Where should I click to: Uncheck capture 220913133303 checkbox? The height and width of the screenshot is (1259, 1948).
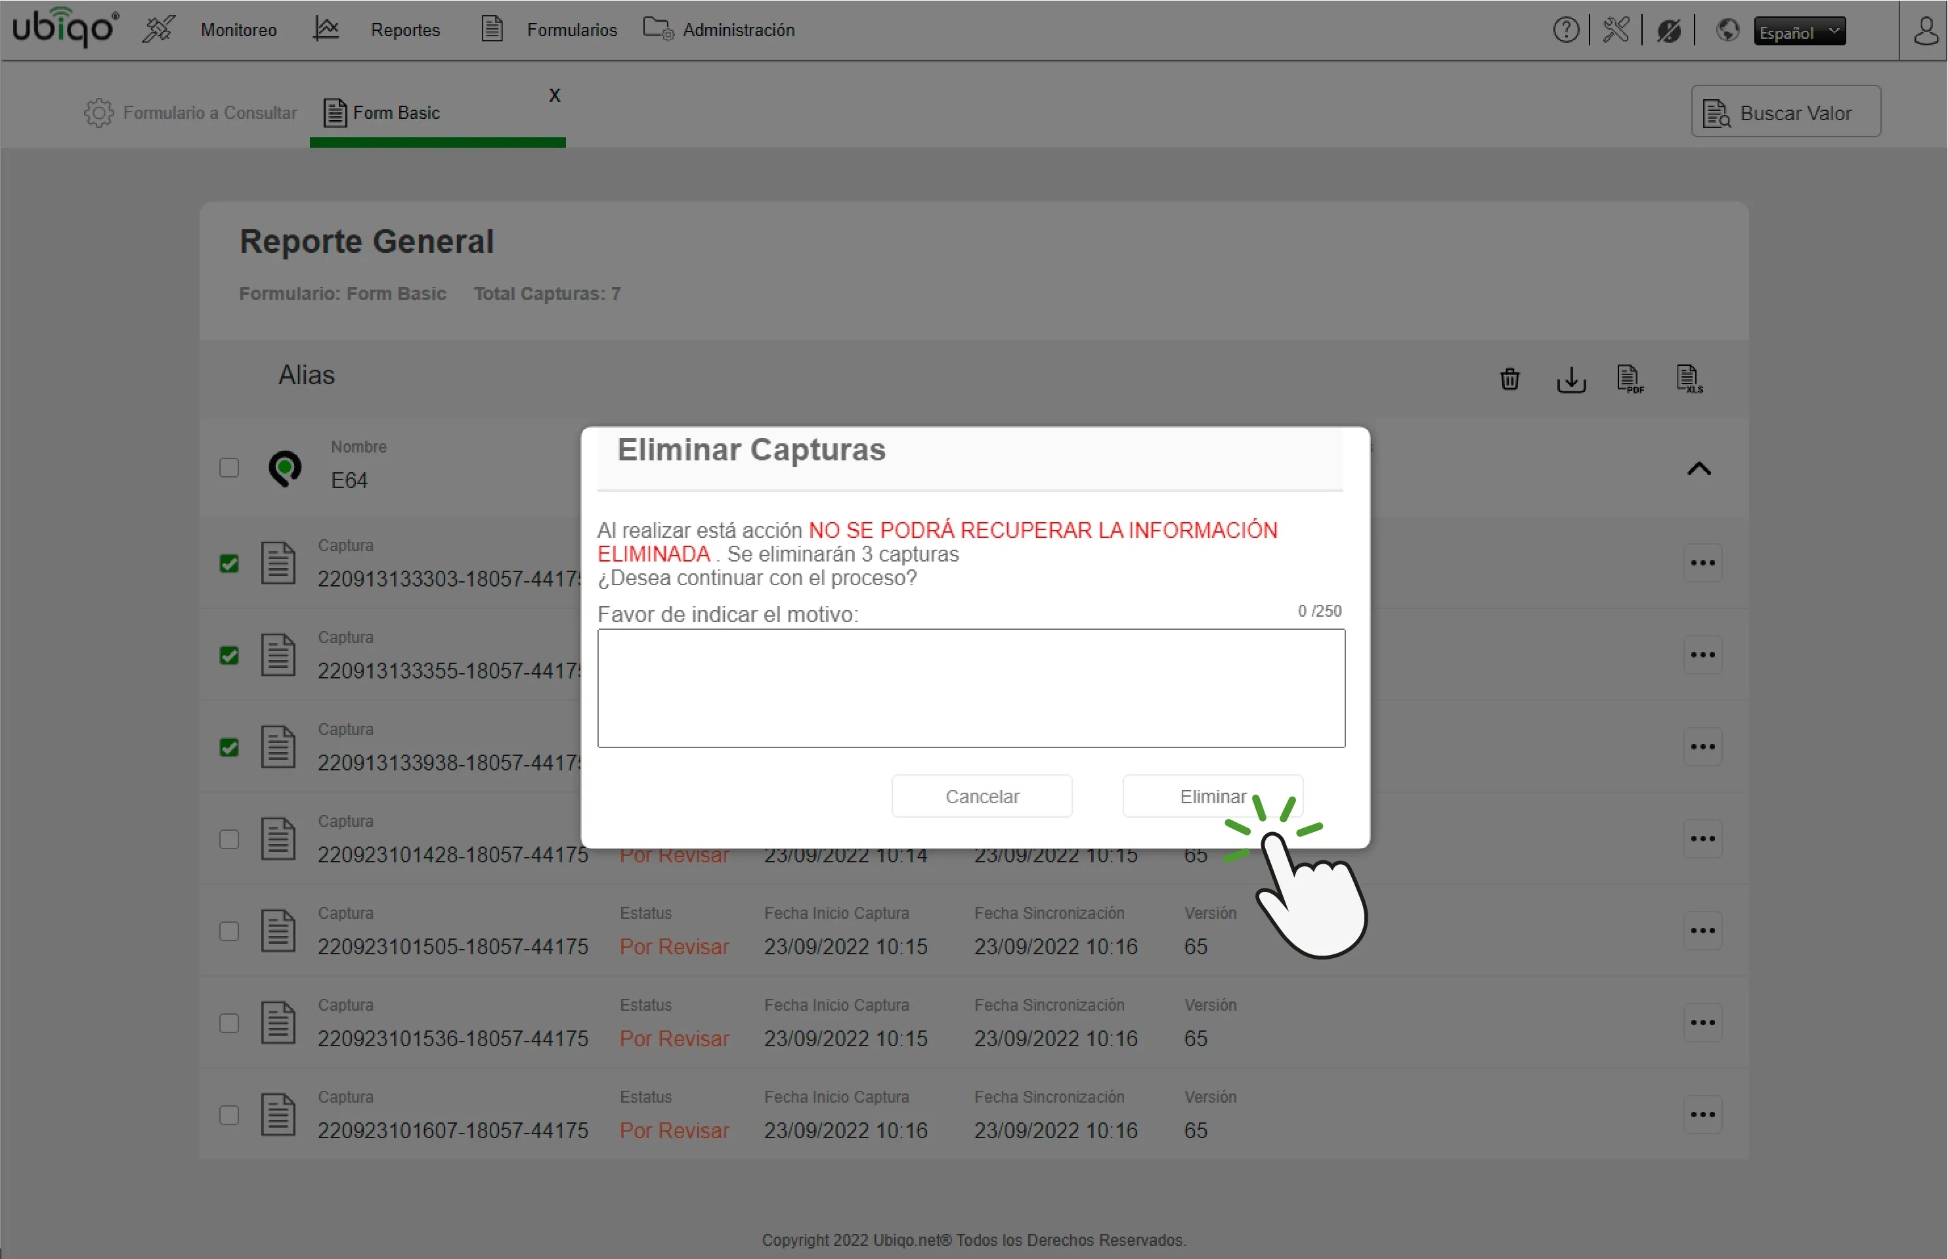[x=228, y=563]
